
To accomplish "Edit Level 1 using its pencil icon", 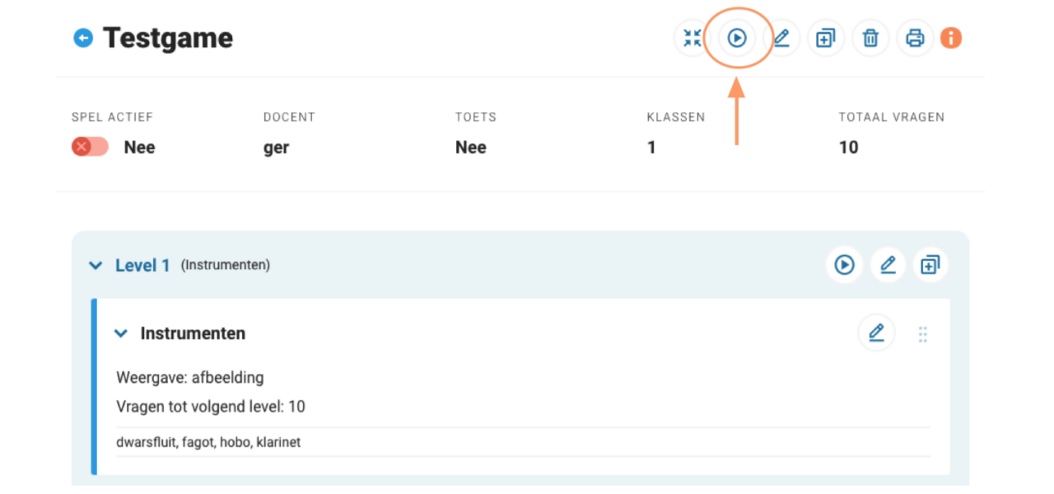I will pos(888,265).
